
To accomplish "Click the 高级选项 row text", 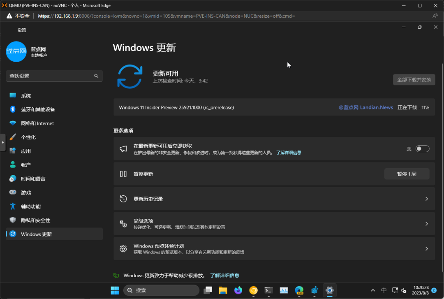I will (x=143, y=221).
